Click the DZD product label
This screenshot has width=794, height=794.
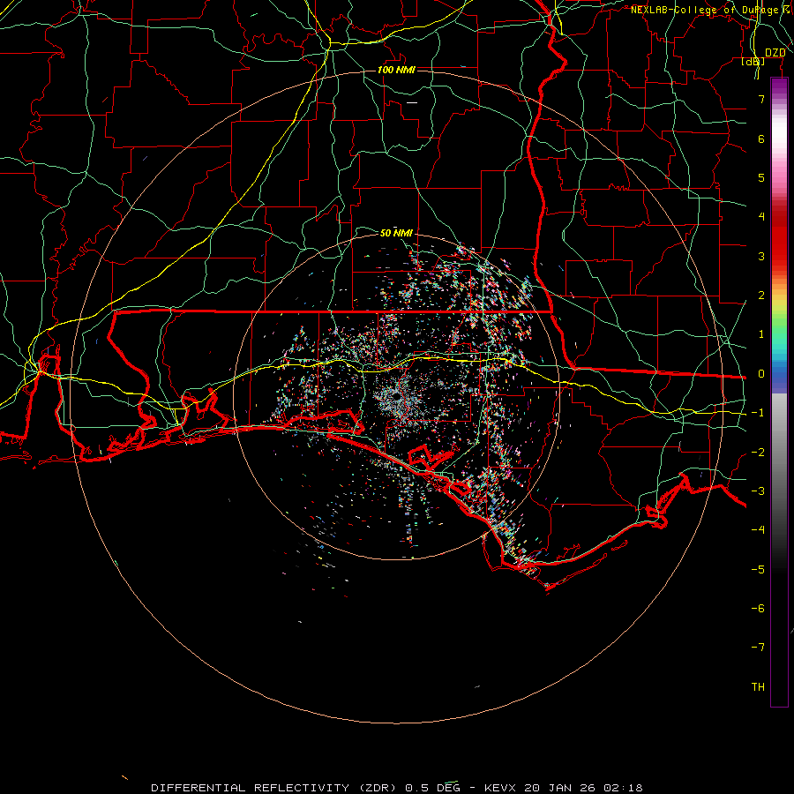tap(775, 53)
